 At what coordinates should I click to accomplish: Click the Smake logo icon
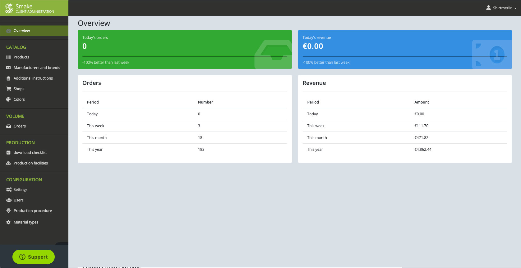pyautogui.click(x=9, y=8)
